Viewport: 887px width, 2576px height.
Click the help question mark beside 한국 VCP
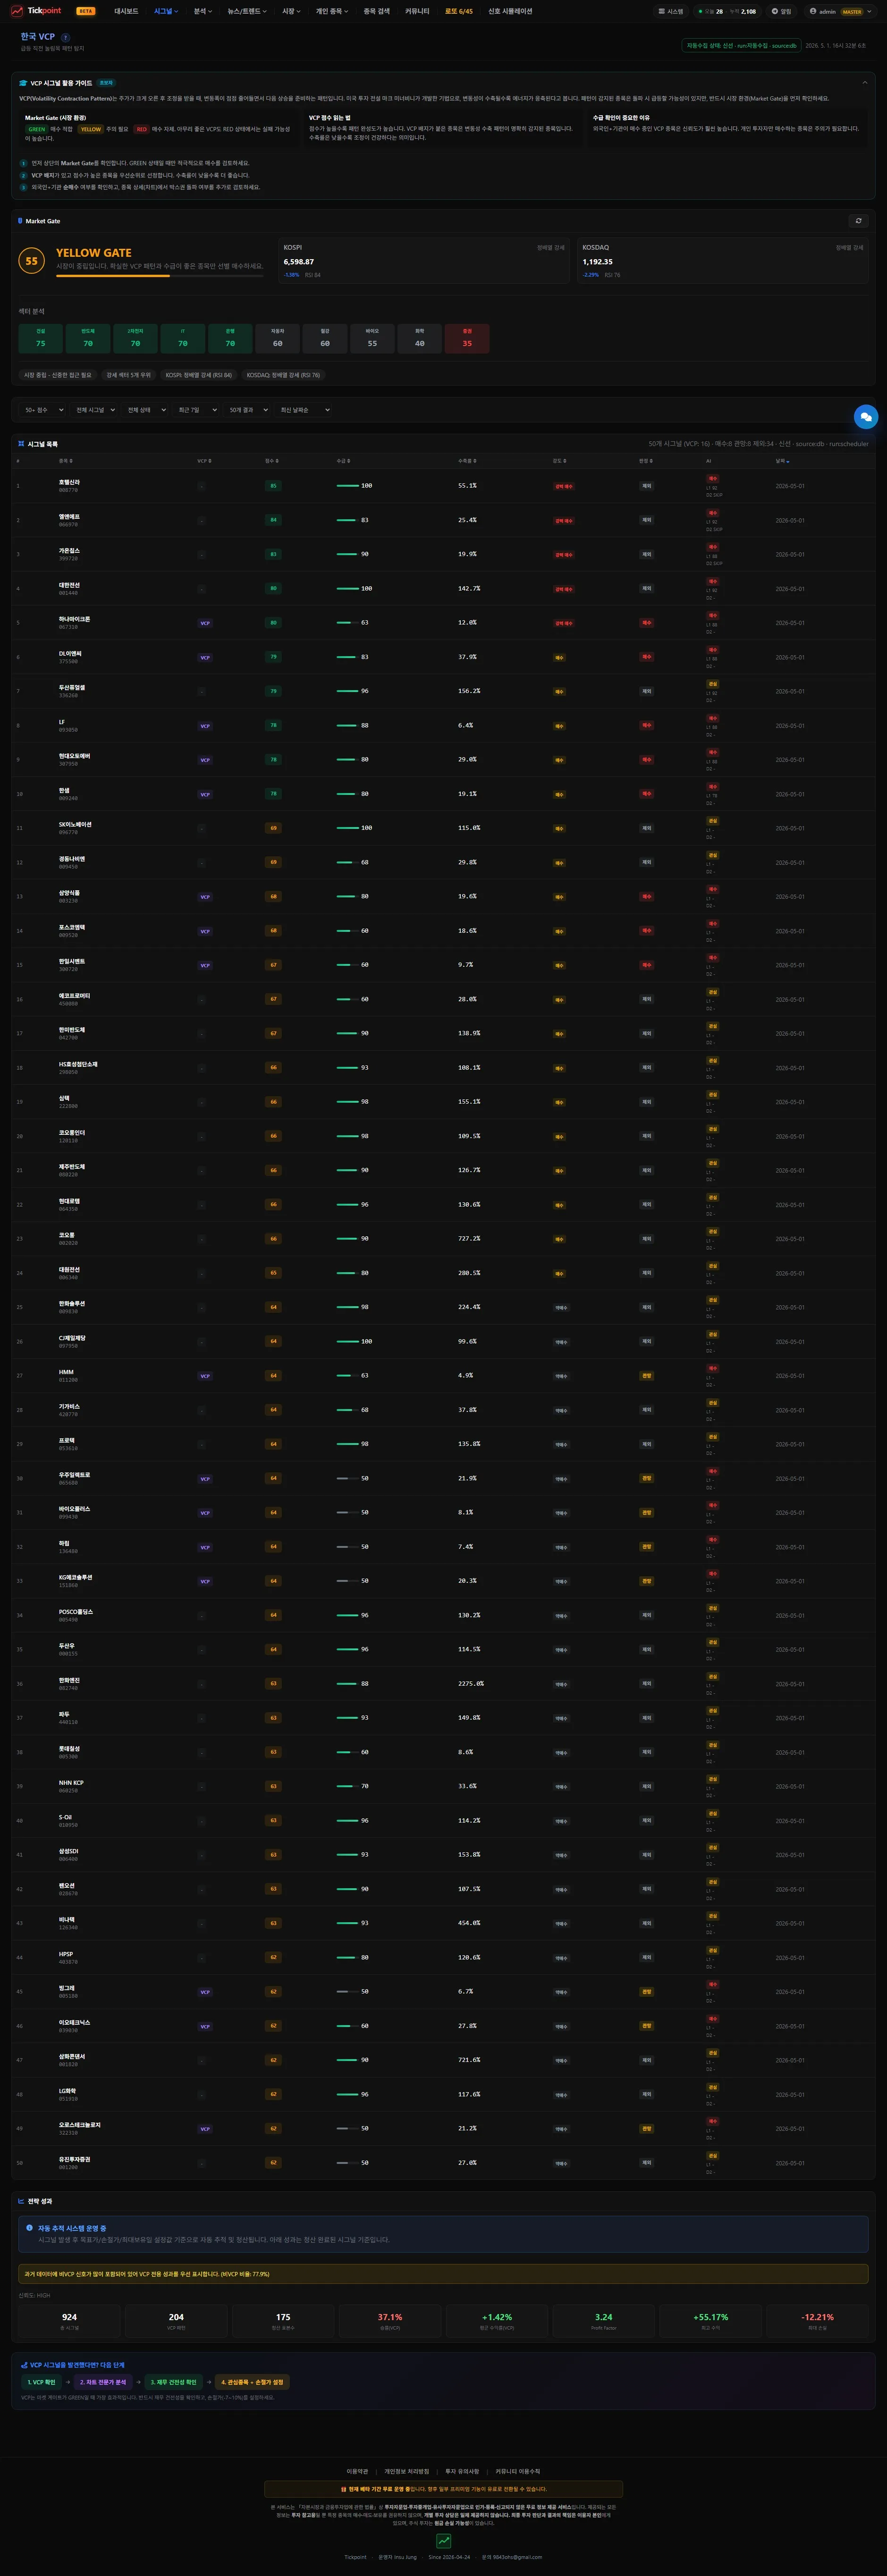tap(66, 37)
